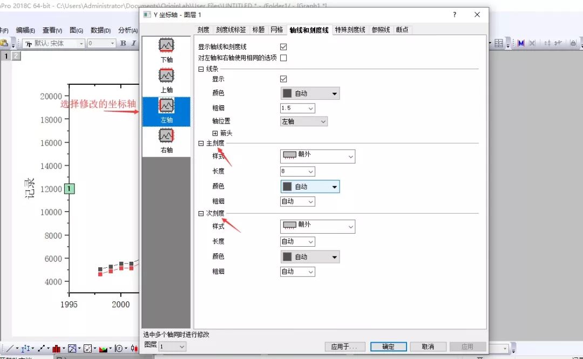The image size is (583, 359).
Task: Open the 编辑(E) menu
Action: [25, 30]
